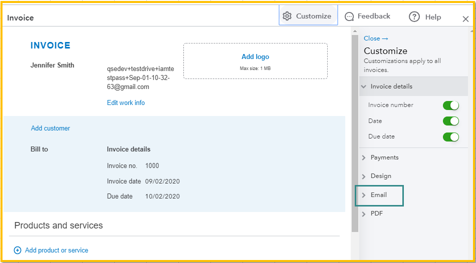Toggle off the Invoice number switch
Image resolution: width=476 pixels, height=263 pixels.
pyautogui.click(x=450, y=105)
